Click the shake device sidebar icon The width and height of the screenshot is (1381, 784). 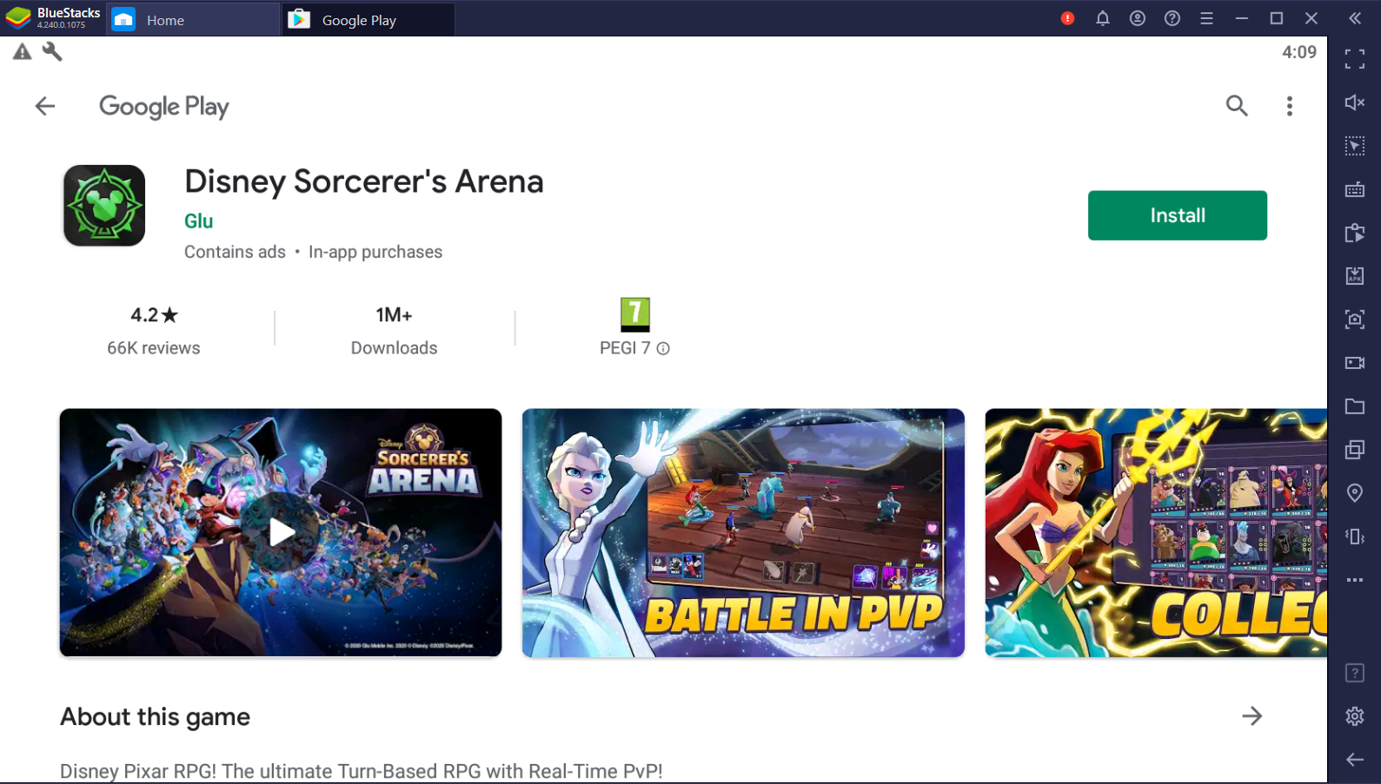coord(1355,537)
